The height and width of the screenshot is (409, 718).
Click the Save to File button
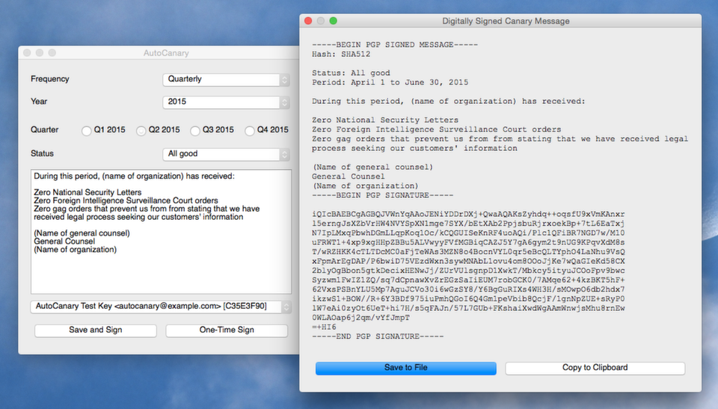pyautogui.click(x=405, y=368)
